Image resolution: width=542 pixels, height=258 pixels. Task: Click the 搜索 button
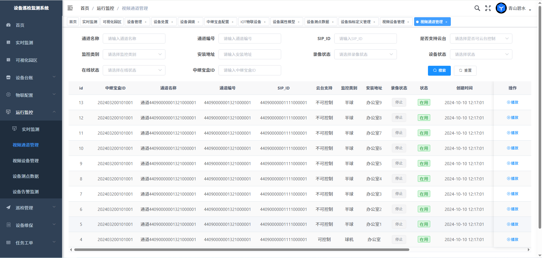(x=439, y=71)
